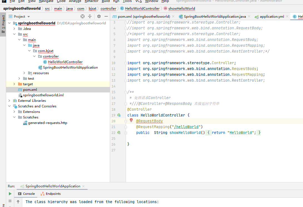Open the Navigate menu
The width and height of the screenshot is (303, 207).
46,1
